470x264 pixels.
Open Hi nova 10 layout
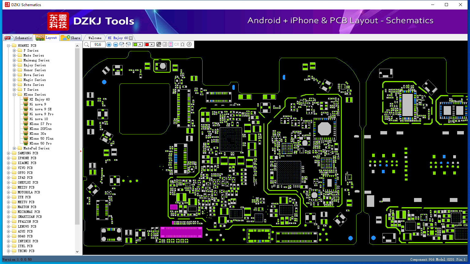coord(39,119)
